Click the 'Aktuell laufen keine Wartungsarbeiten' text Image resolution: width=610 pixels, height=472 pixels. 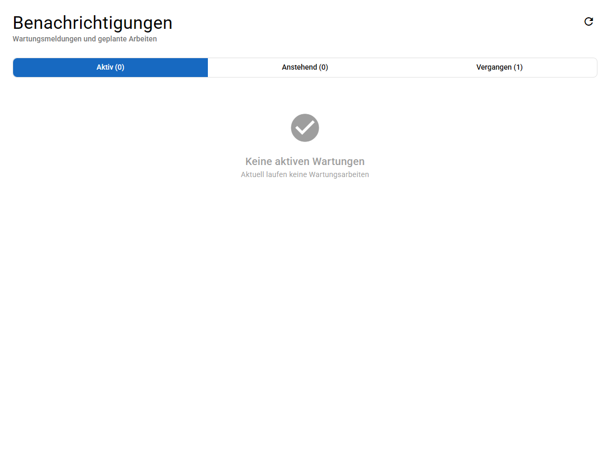(x=305, y=175)
